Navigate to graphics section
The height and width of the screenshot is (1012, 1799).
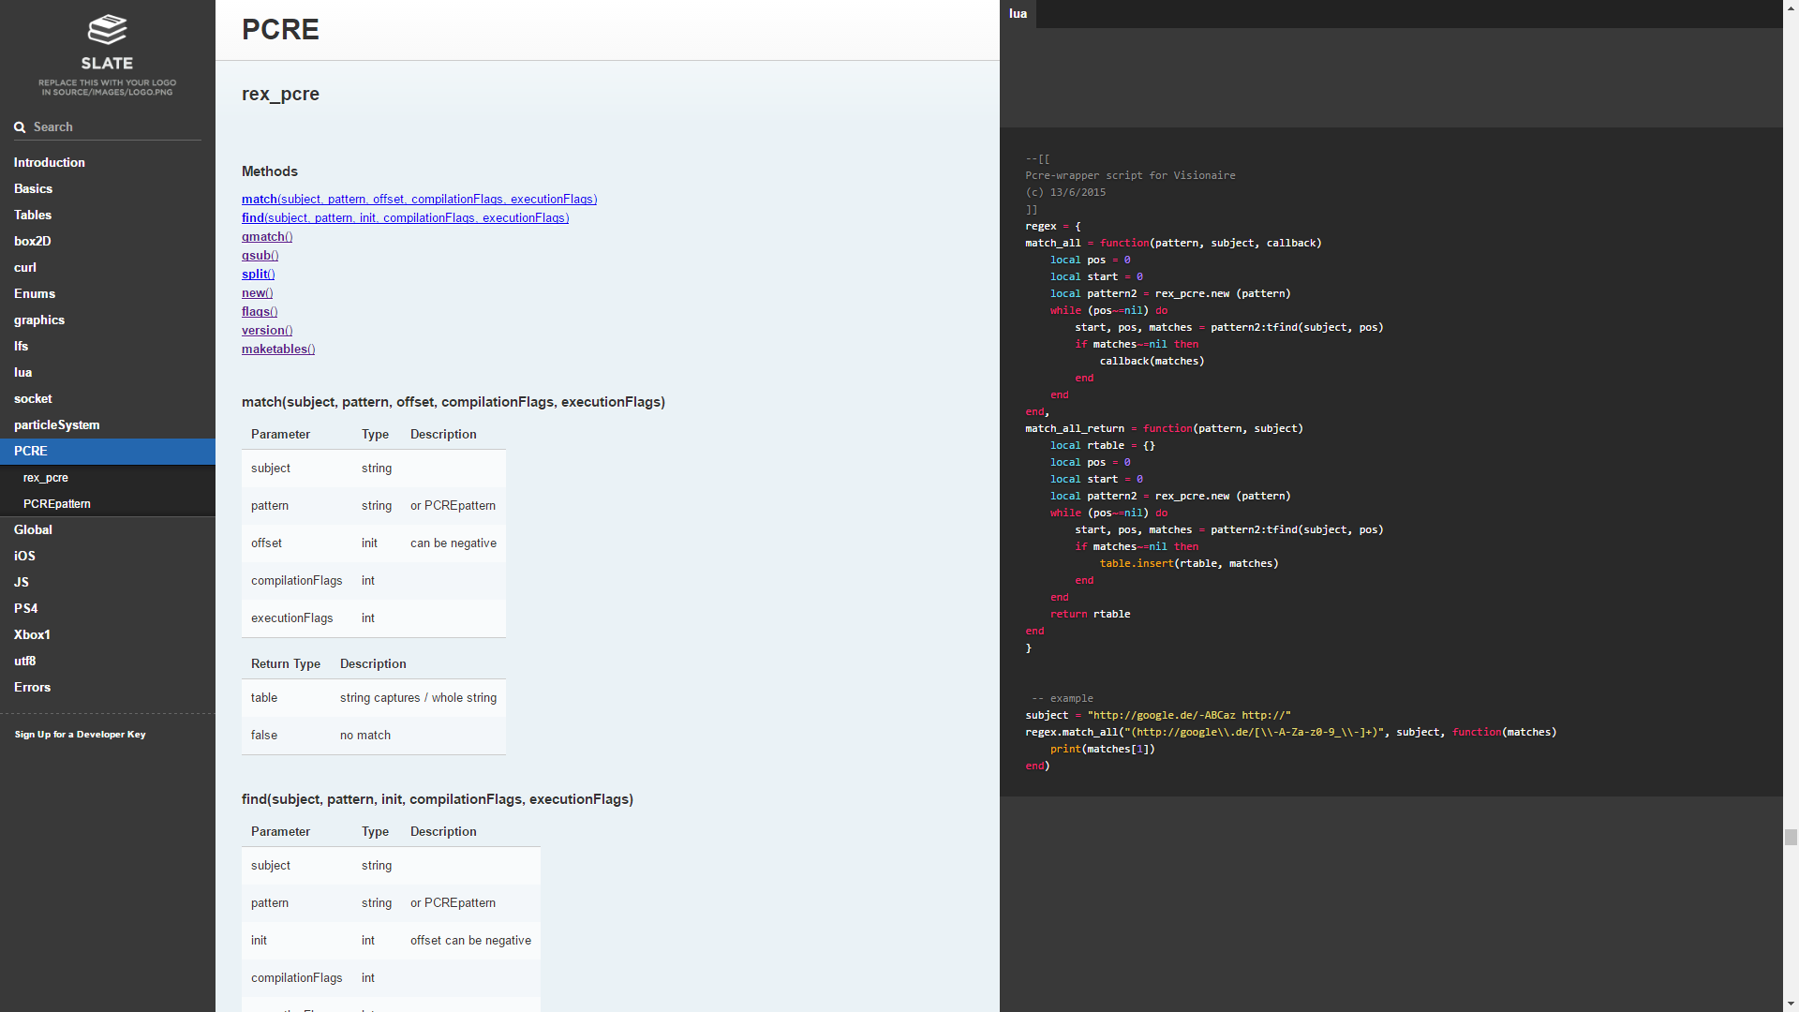click(108, 320)
